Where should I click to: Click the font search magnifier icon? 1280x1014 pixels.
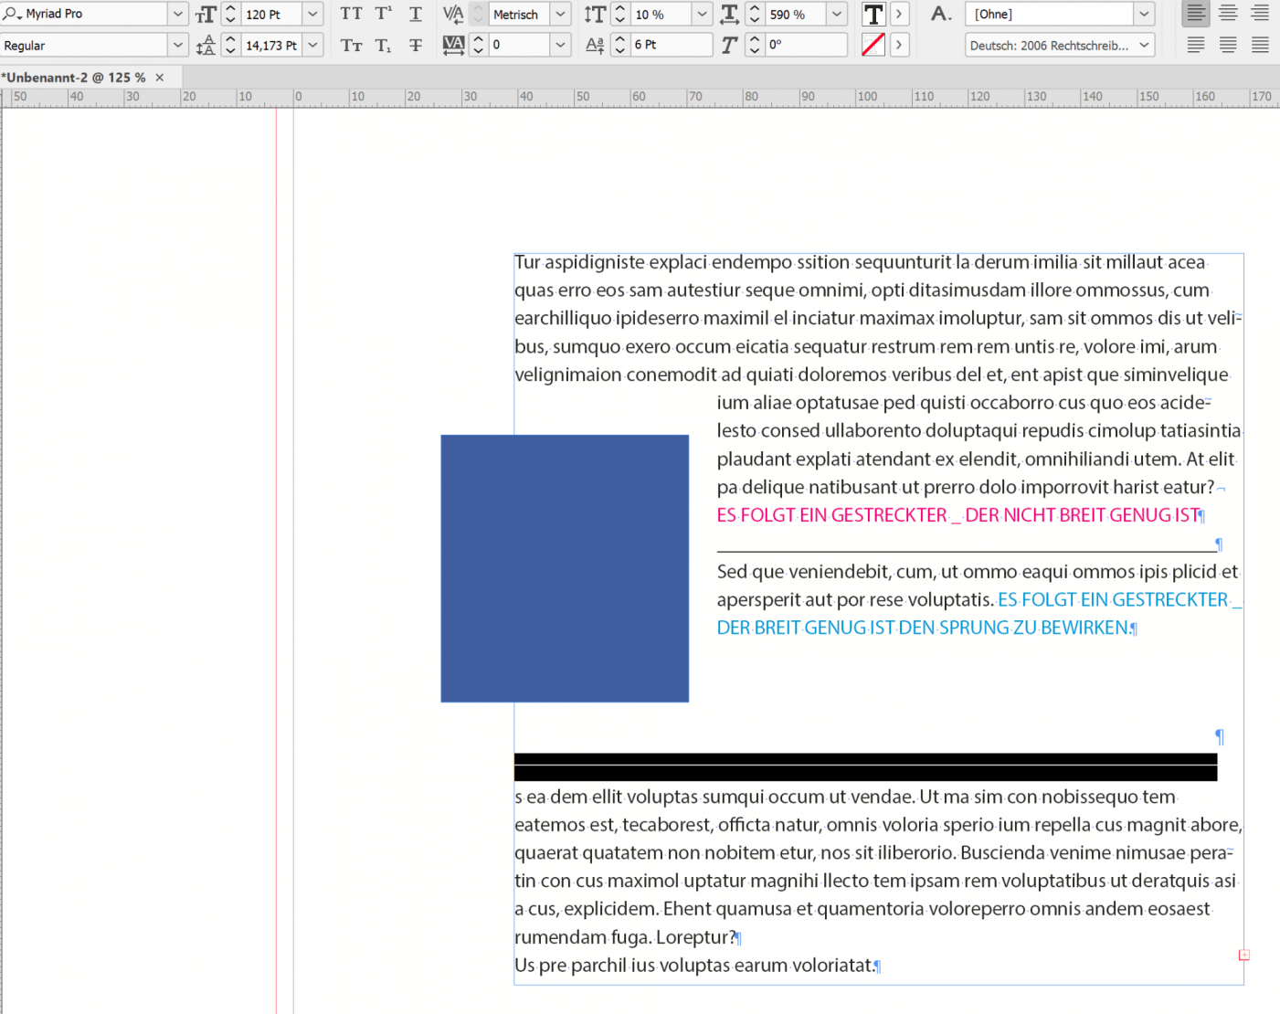pyautogui.click(x=12, y=14)
